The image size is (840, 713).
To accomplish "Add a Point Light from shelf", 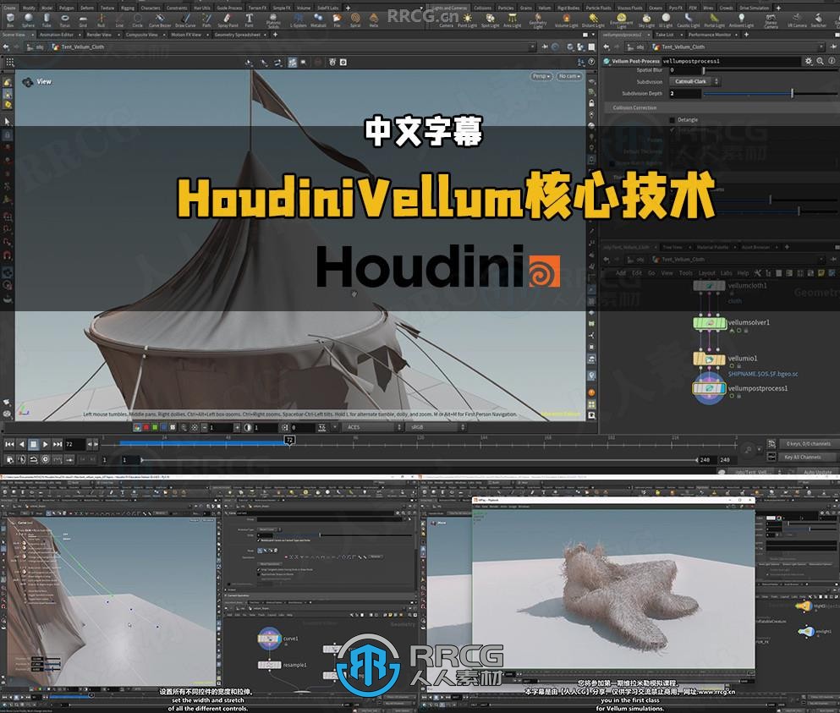I will 467,20.
